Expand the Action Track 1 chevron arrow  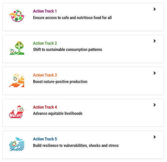[x=155, y=9]
